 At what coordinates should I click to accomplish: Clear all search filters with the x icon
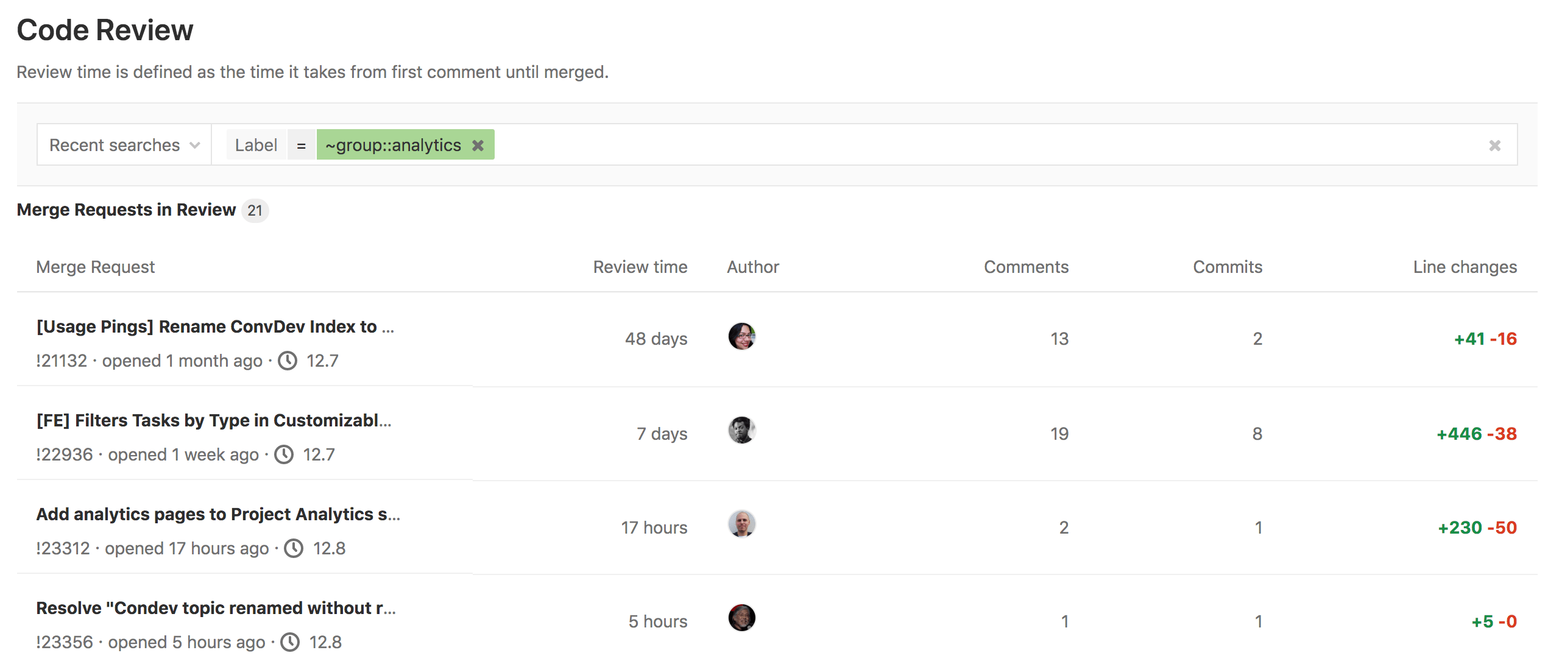click(x=1494, y=144)
